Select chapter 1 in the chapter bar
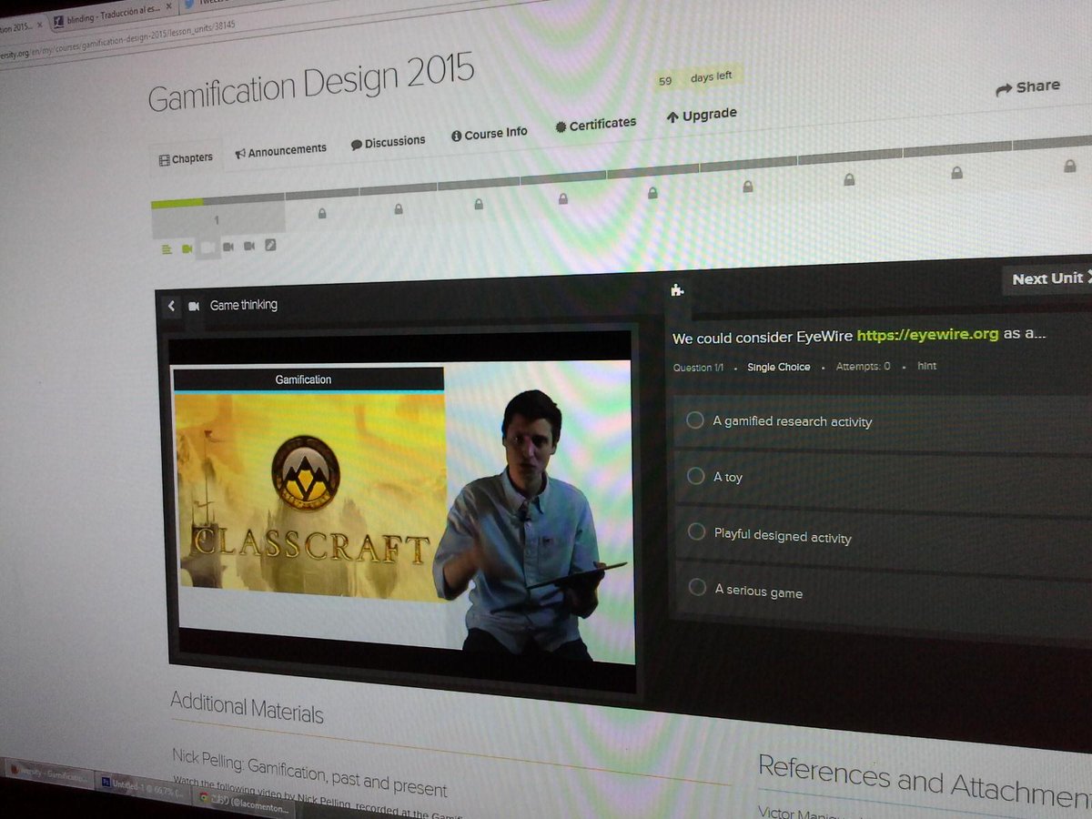Screen dimensions: 1092x819 point(217,220)
